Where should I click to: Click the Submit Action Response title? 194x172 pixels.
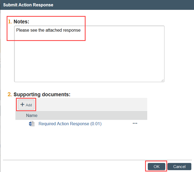pos(28,5)
